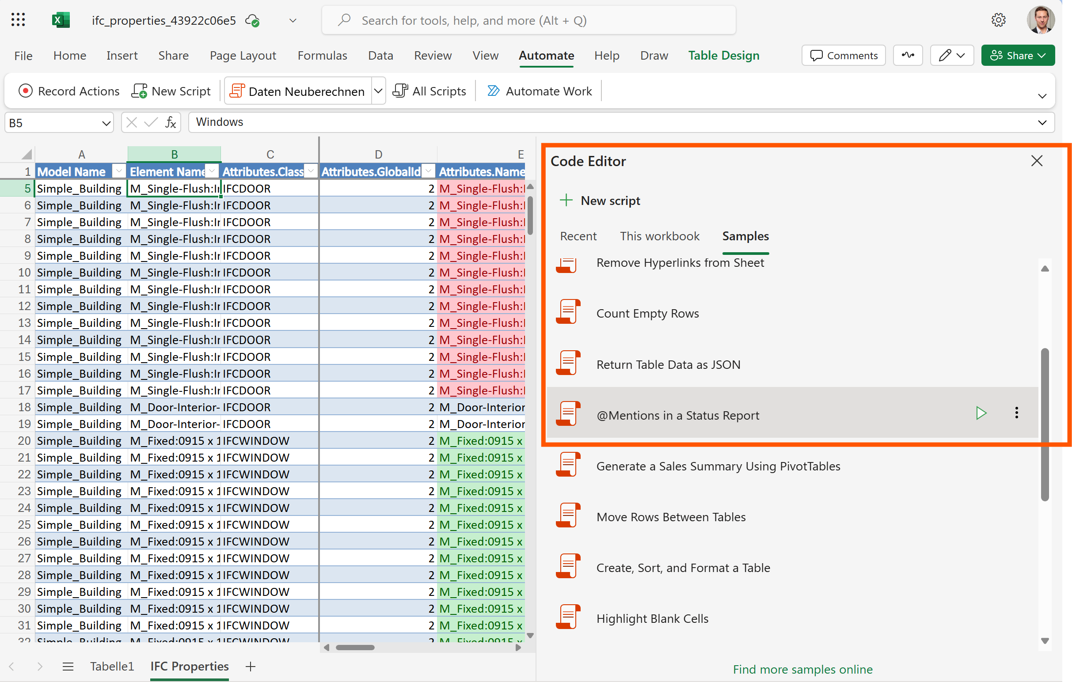Open the Formulas ribbon tab
Viewport: 1072px width, 682px height.
[x=322, y=56]
